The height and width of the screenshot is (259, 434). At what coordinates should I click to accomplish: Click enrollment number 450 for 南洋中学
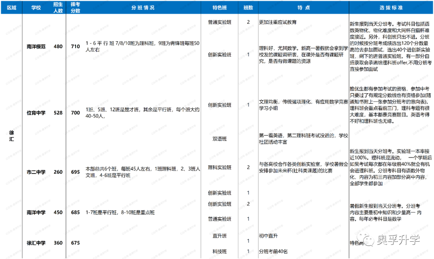click(58, 212)
